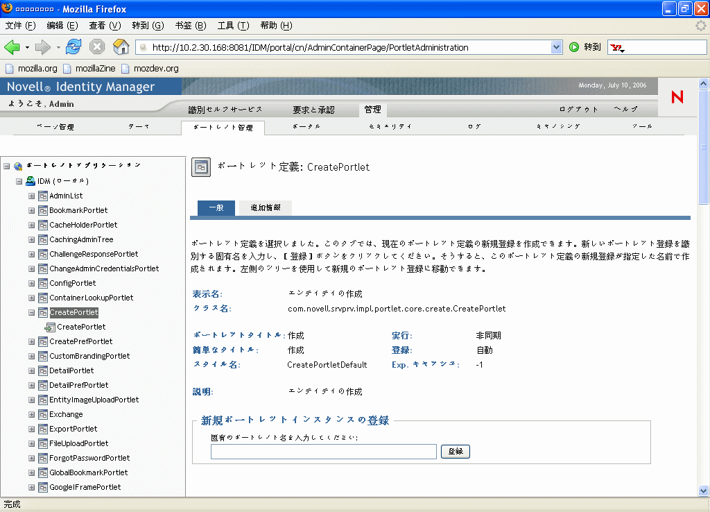Click the Reload page icon
Image resolution: width=710 pixels, height=512 pixels.
click(73, 48)
